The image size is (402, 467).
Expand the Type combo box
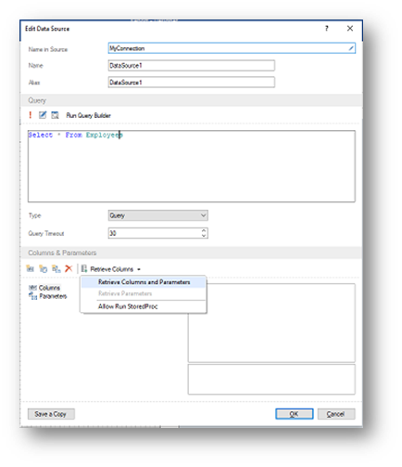pos(158,215)
